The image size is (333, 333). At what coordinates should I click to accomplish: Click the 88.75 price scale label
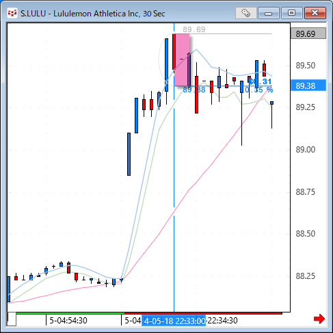(x=306, y=192)
